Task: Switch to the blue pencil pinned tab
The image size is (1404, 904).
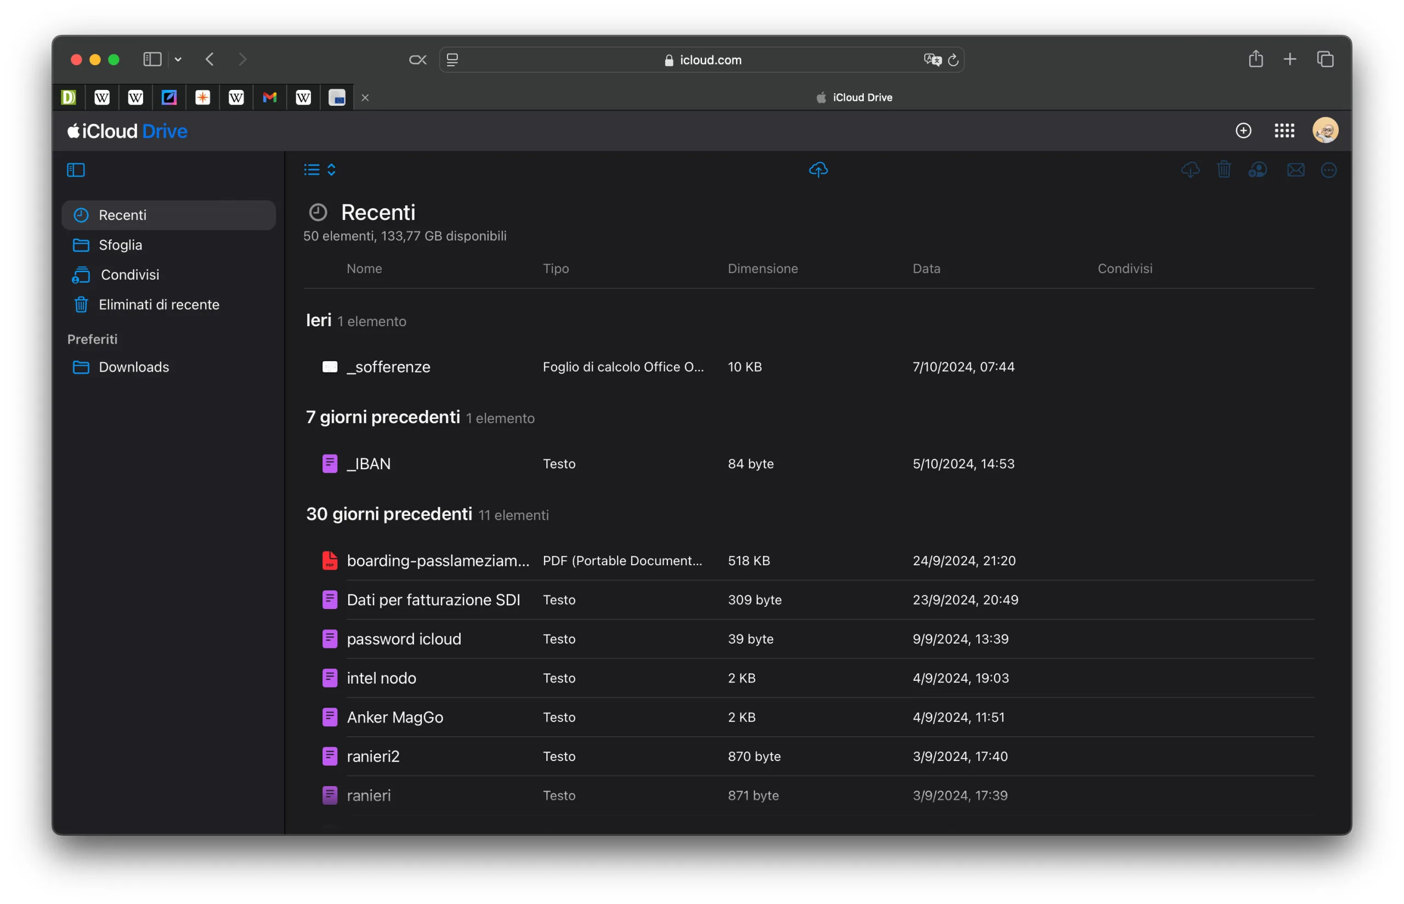Action: pos(169,98)
